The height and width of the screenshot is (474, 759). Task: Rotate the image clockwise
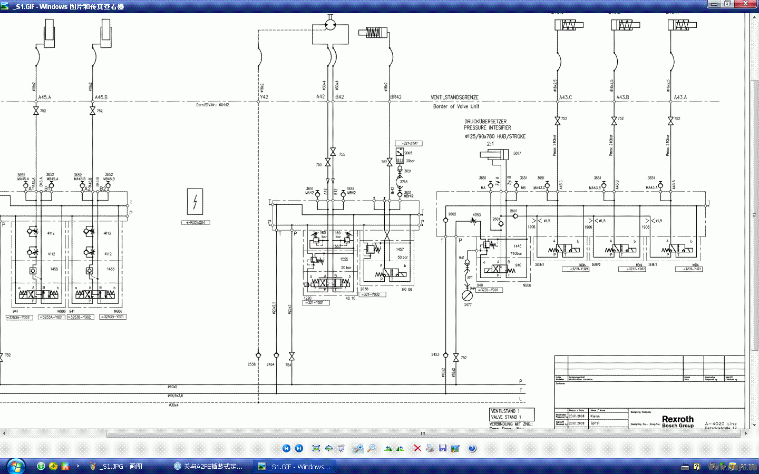(388, 448)
